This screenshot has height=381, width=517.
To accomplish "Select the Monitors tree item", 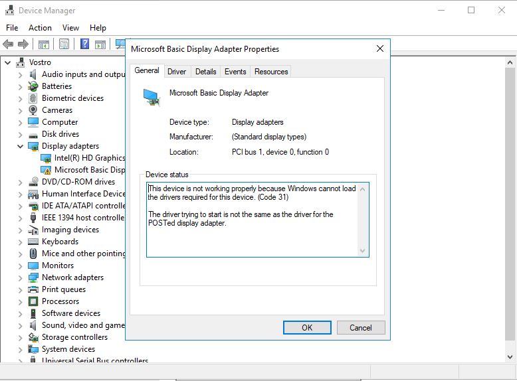I will (58, 266).
